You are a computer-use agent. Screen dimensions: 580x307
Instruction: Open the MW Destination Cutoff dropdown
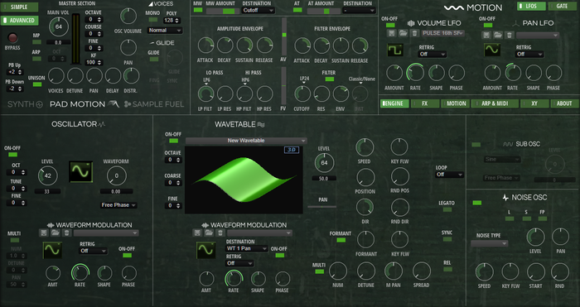coord(258,11)
